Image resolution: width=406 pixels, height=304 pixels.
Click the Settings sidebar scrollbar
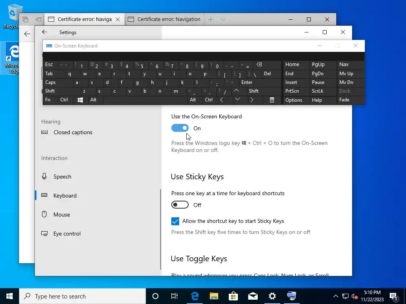coord(161,229)
